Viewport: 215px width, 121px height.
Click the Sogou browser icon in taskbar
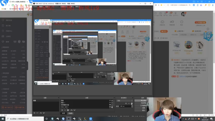pos(63,119)
